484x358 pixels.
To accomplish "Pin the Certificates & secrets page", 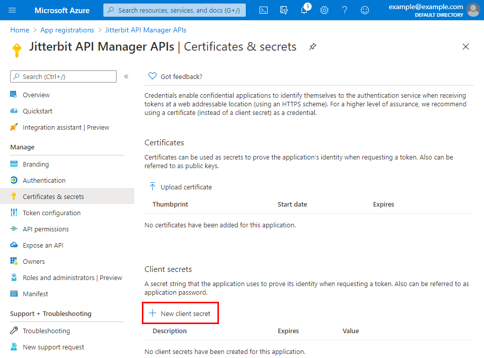I will (x=313, y=47).
